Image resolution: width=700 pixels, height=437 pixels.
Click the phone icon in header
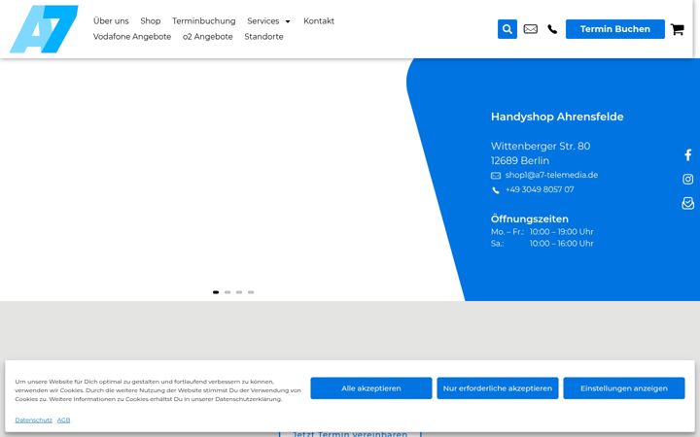pyautogui.click(x=552, y=29)
